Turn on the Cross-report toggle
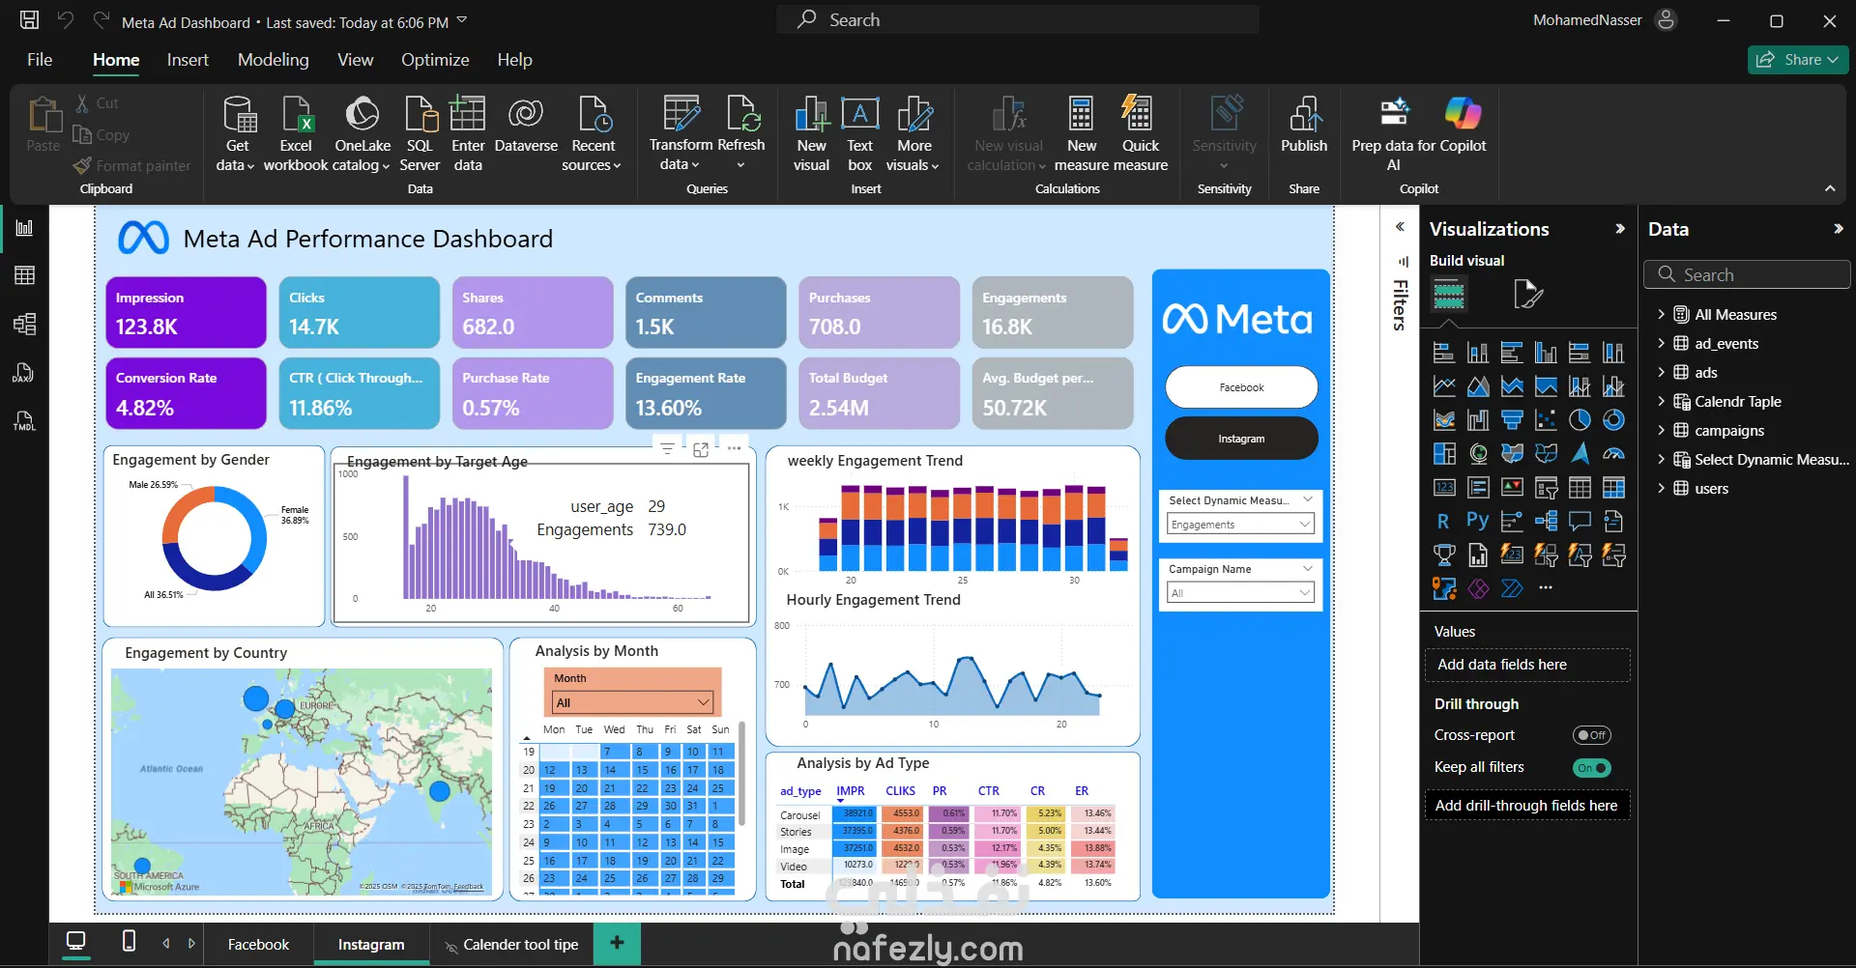 coord(1591,735)
